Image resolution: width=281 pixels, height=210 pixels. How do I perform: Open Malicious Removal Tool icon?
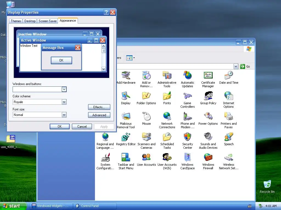(x=126, y=120)
